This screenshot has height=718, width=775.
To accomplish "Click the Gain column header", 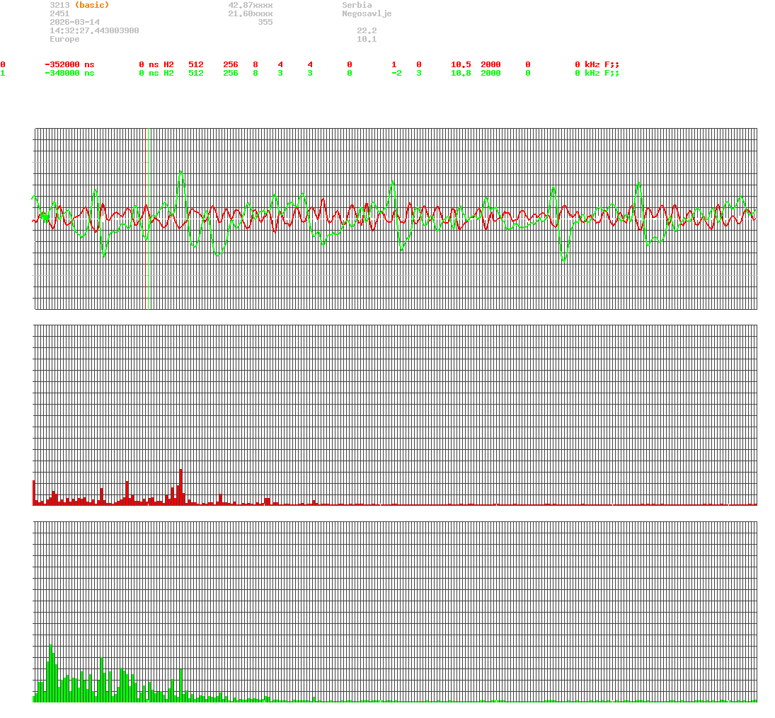I will pyautogui.click(x=460, y=56).
